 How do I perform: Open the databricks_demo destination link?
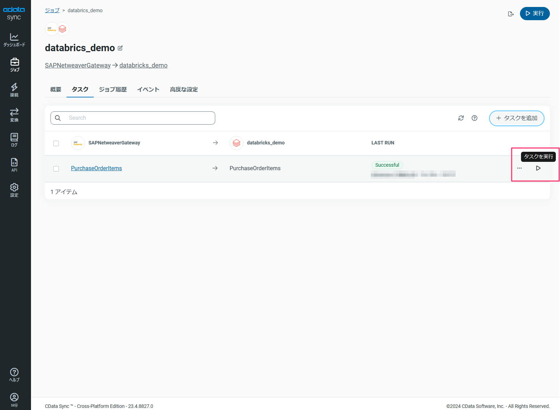143,65
